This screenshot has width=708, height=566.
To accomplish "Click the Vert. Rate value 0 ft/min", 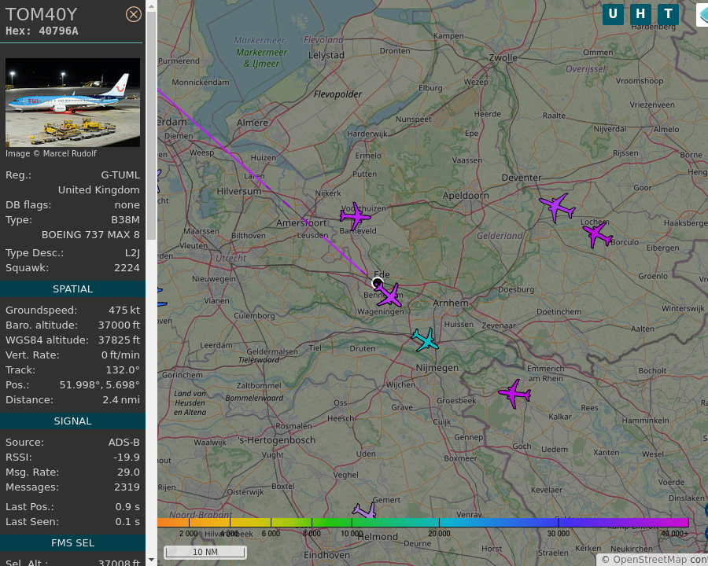I will pos(120,355).
